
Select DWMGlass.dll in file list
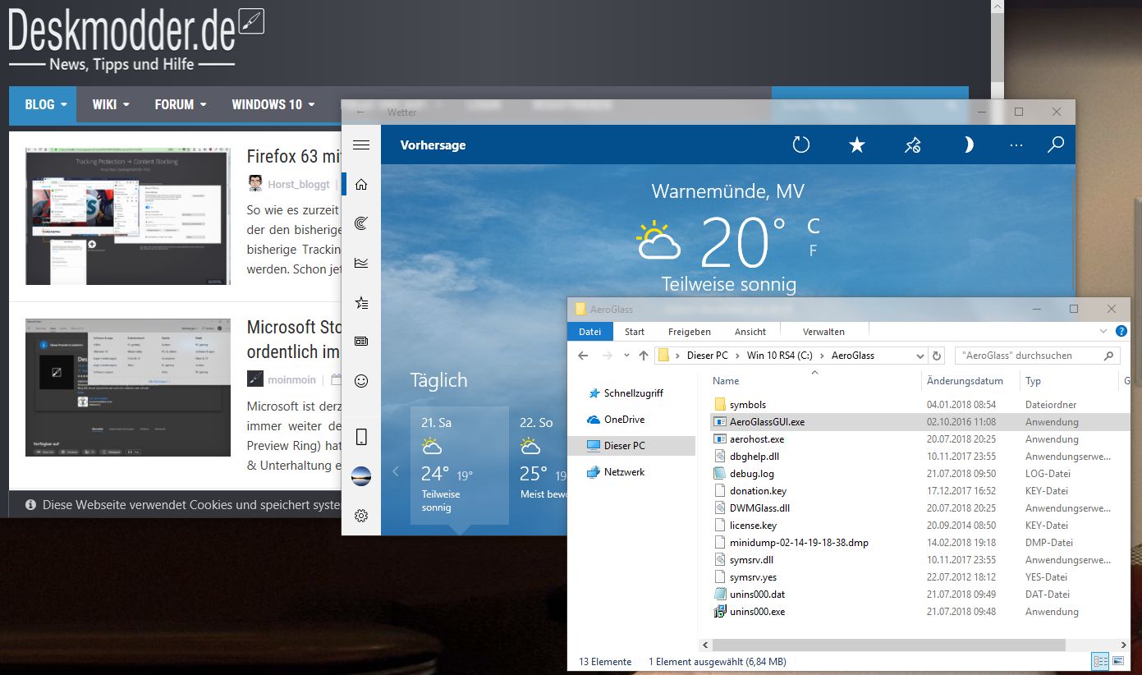point(759,508)
